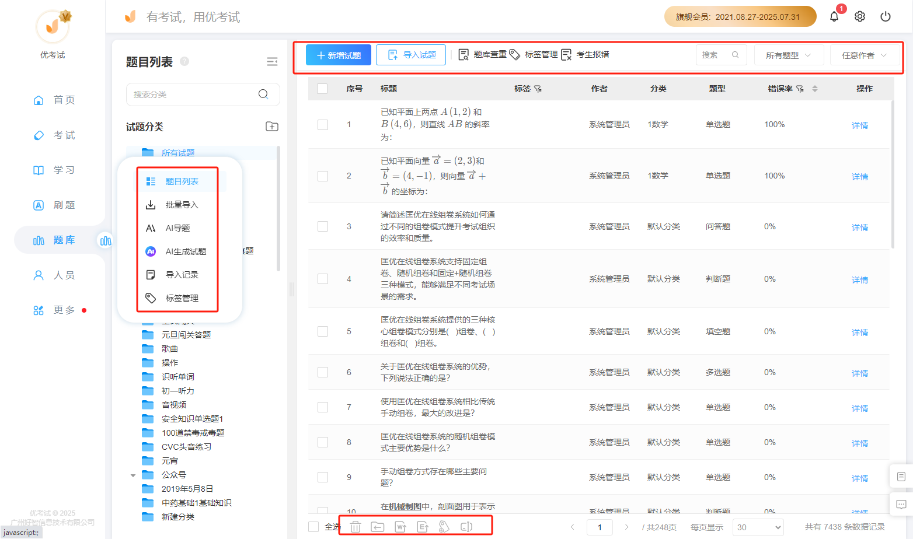Collapse the category panel via list-menu icon
Screen dimensions: 913x539
272,61
